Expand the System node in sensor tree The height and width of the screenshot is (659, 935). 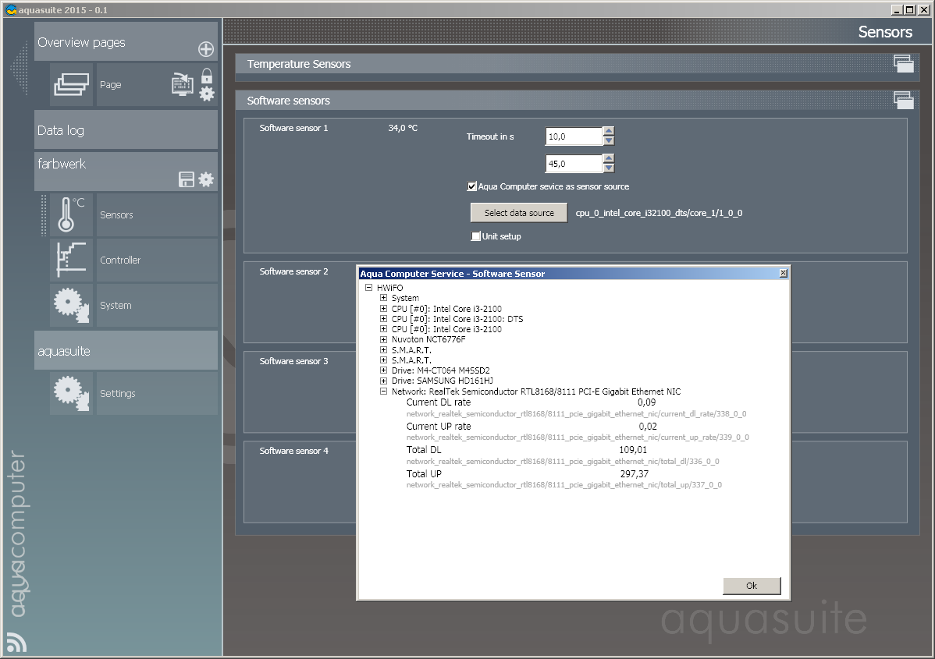383,298
